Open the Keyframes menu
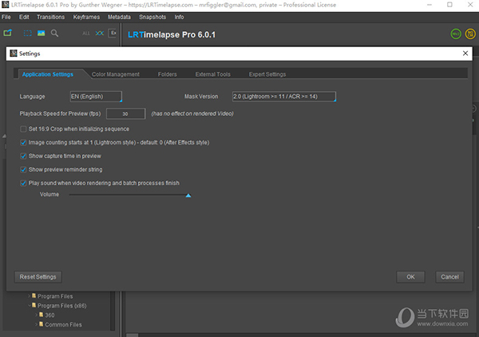Screen dimensions: 479x337 point(86,17)
